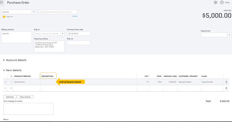Screen dimensions: 232x122
Task: Click the Clear all lines button
Action: click(25, 97)
